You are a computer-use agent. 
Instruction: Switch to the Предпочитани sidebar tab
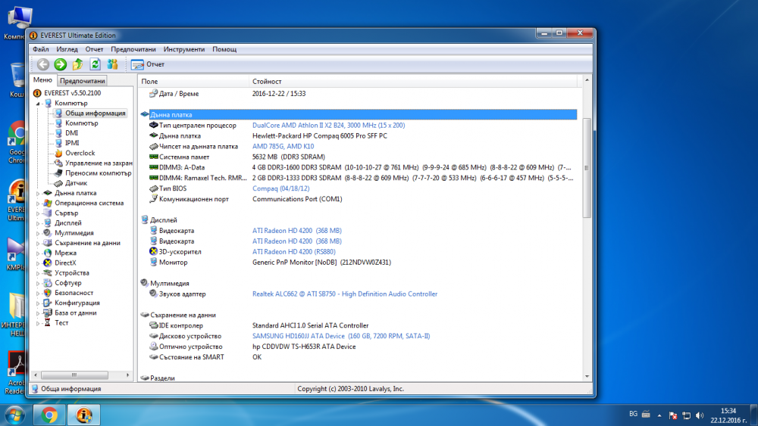(82, 81)
